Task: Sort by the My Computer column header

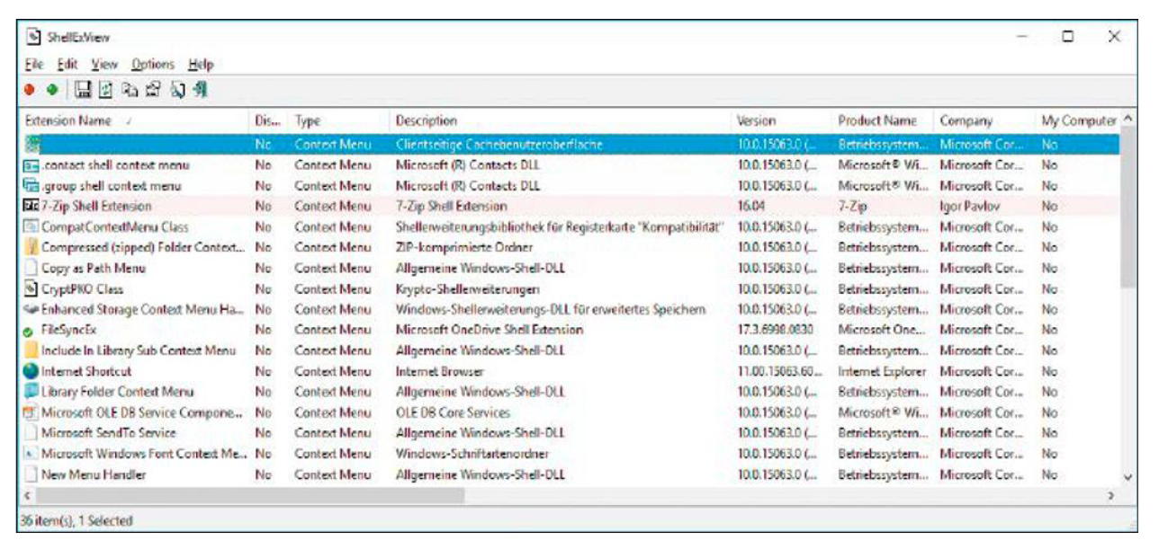Action: (x=1078, y=120)
